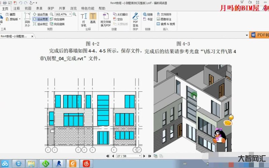Click the Bookmark (书签) button
269x168 pixels.
(148, 19)
